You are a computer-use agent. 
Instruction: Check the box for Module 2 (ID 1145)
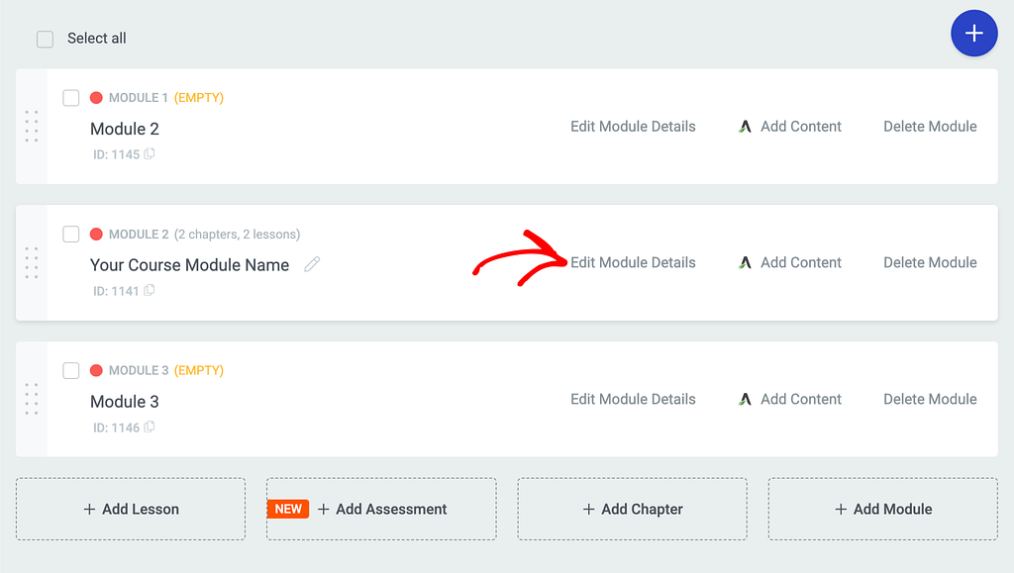click(71, 98)
